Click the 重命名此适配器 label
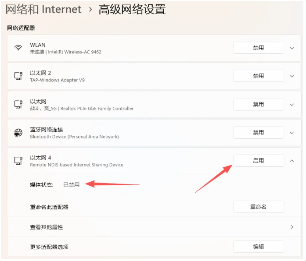 point(49,207)
